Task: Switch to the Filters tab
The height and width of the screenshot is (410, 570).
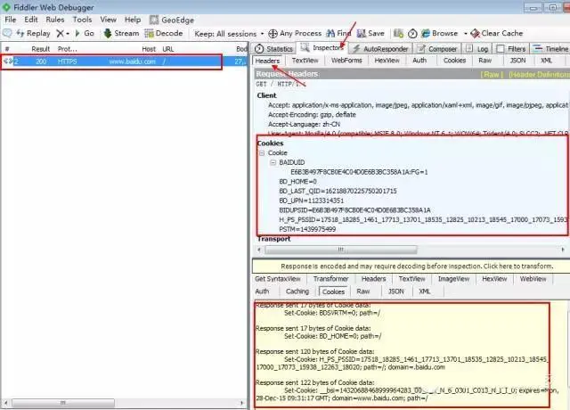Action: tap(511, 49)
